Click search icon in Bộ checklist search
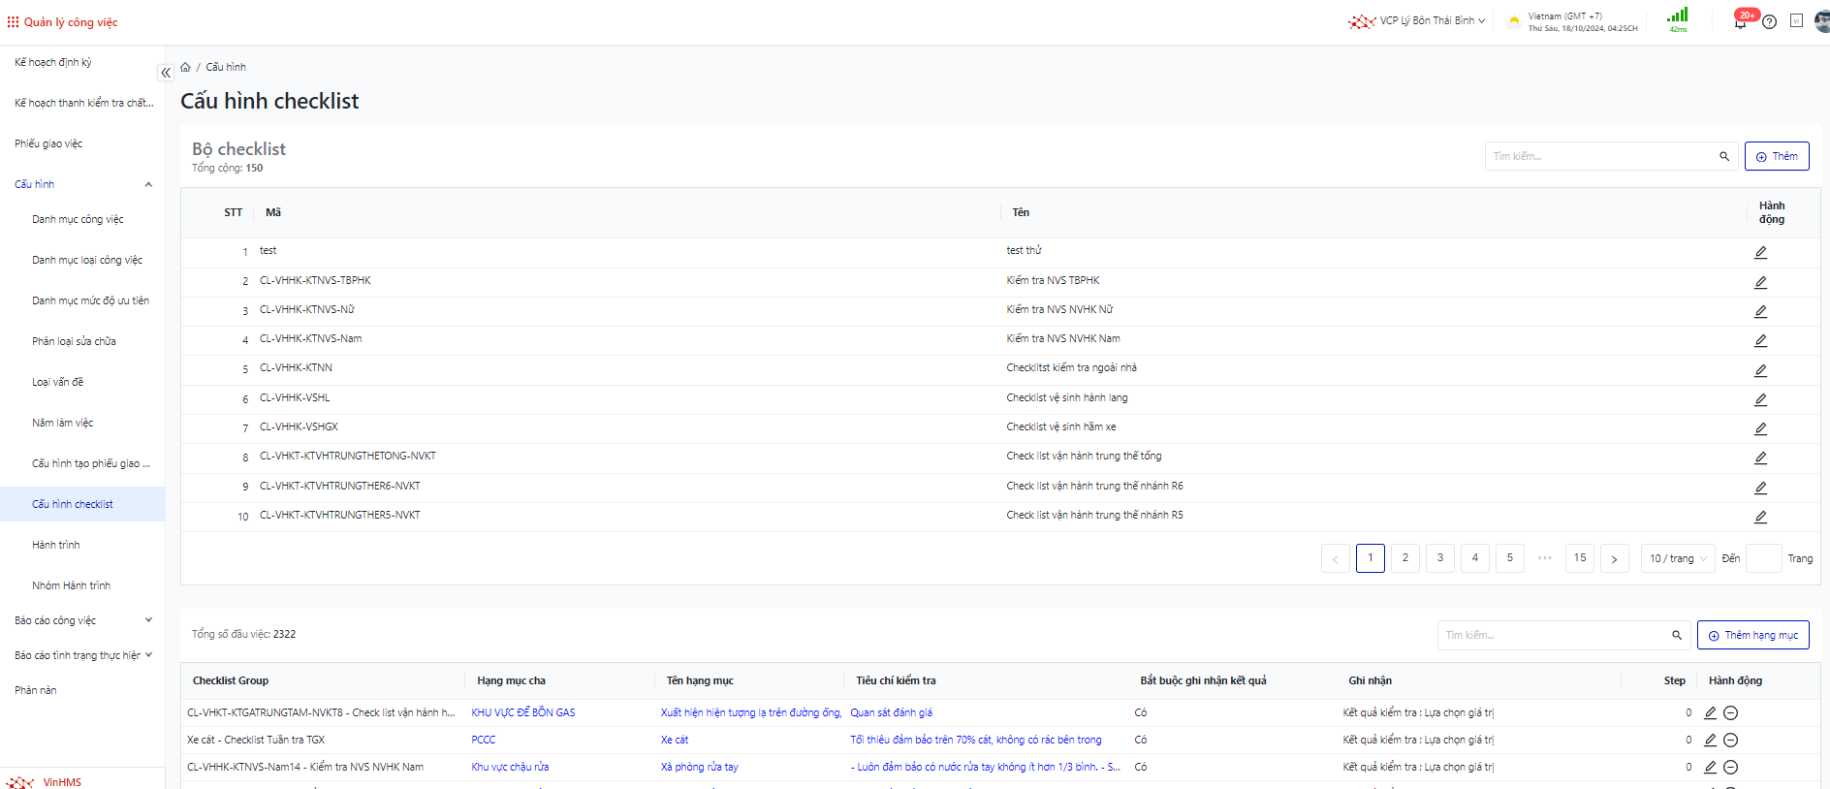 coord(1724,156)
